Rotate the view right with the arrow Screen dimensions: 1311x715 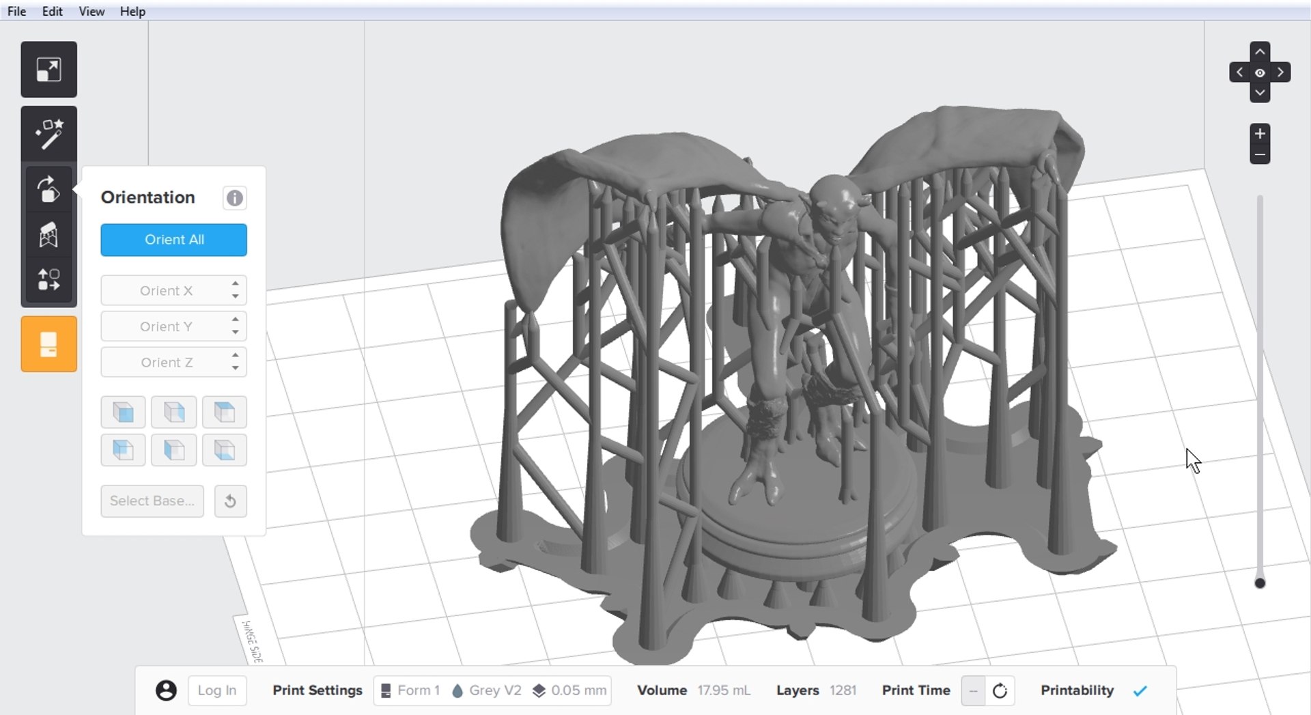tap(1280, 72)
